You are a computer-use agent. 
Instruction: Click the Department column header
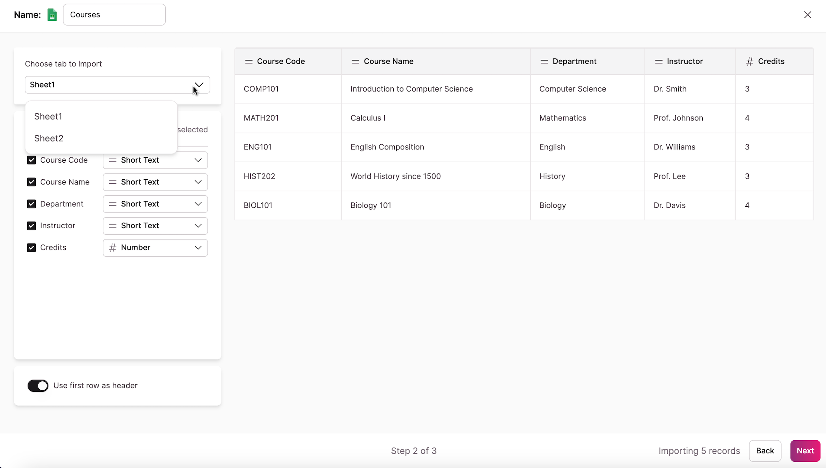click(x=587, y=61)
